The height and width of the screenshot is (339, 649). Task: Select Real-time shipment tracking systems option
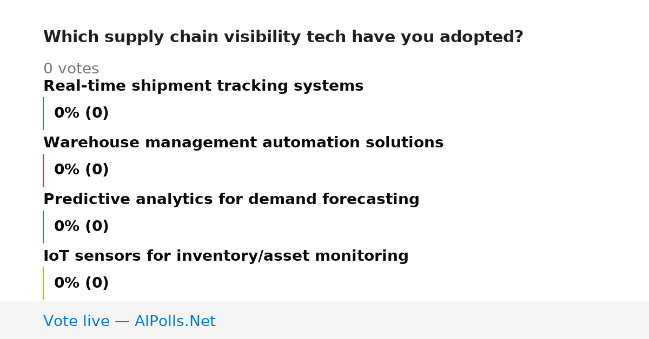tap(203, 86)
